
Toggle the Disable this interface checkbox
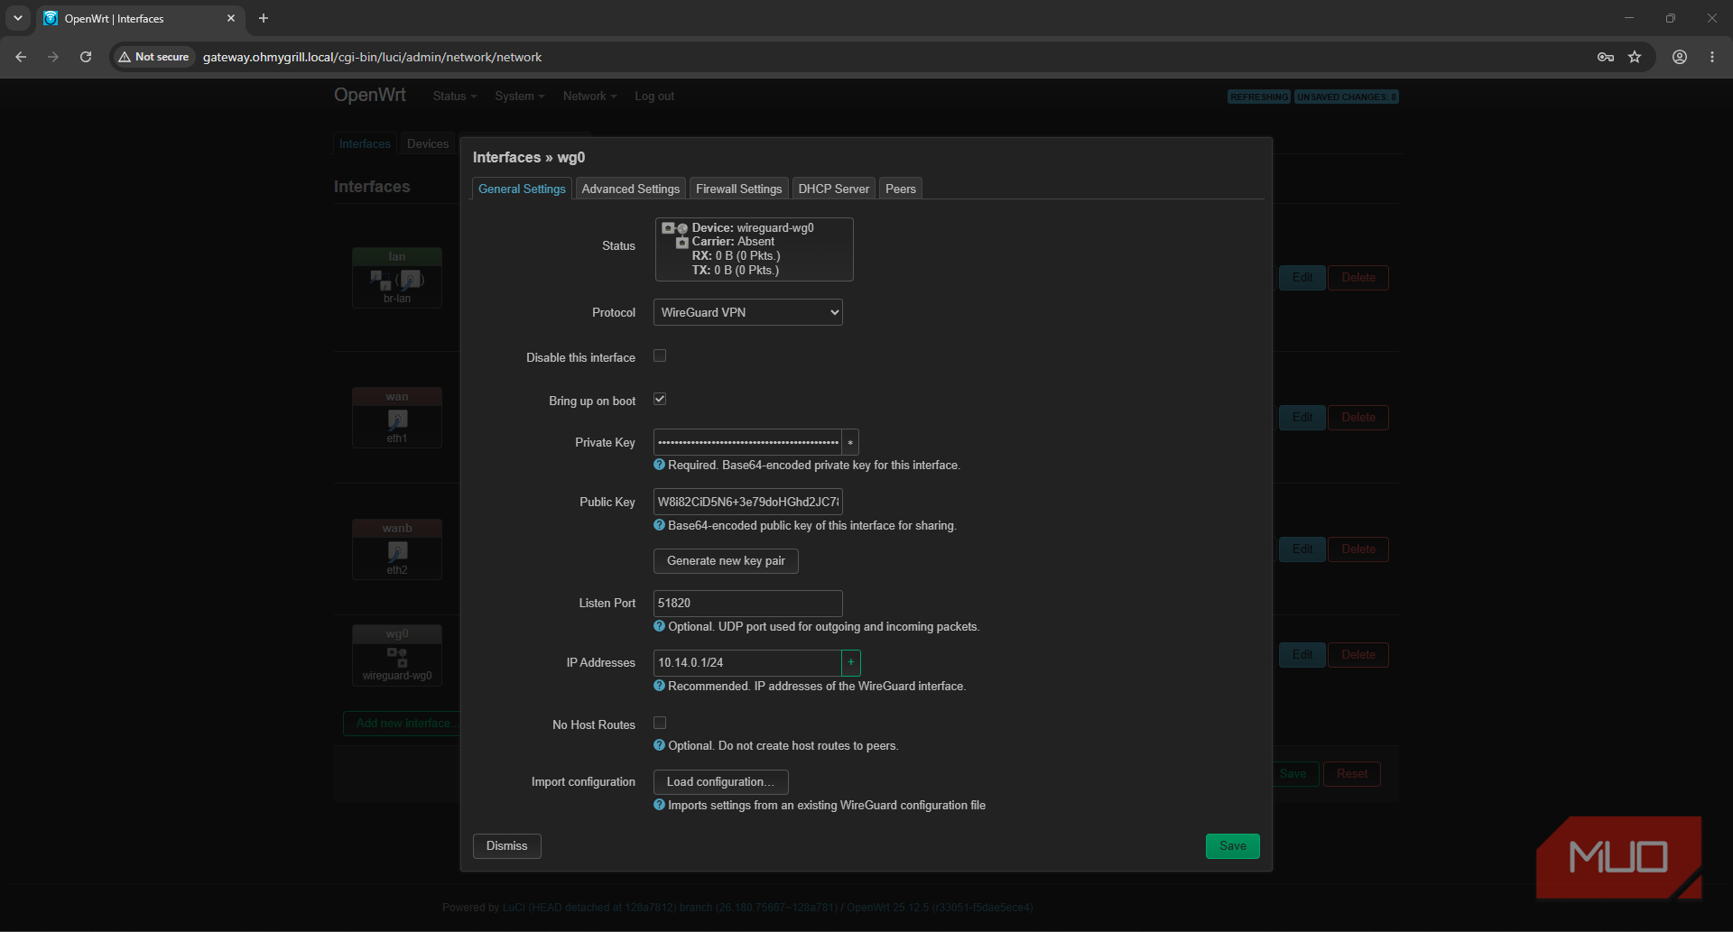pyautogui.click(x=660, y=356)
